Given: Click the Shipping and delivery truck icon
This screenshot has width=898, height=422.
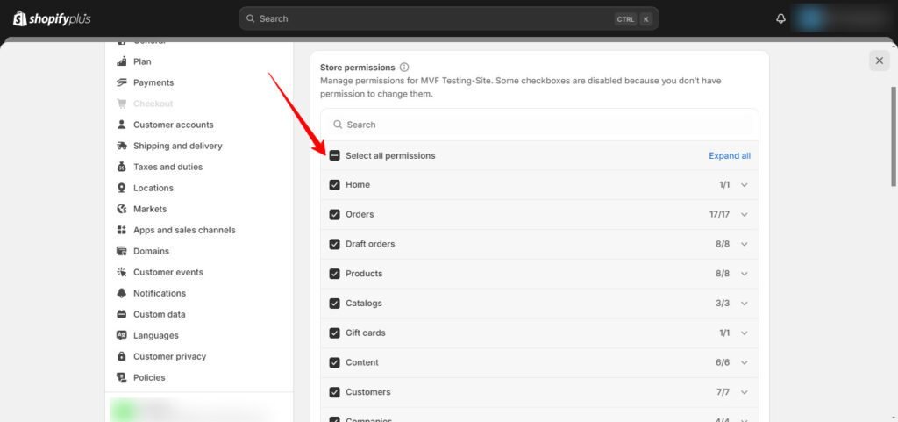Looking at the screenshot, I should pyautogui.click(x=121, y=146).
